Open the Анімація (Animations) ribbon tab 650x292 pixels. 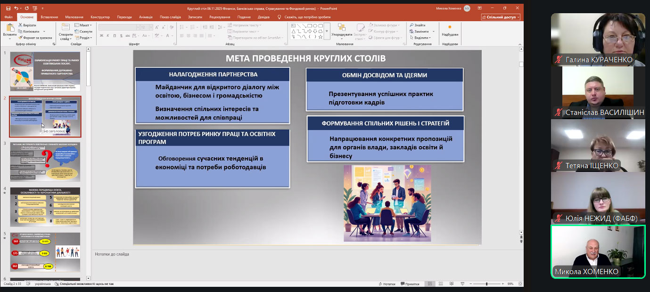tap(146, 17)
